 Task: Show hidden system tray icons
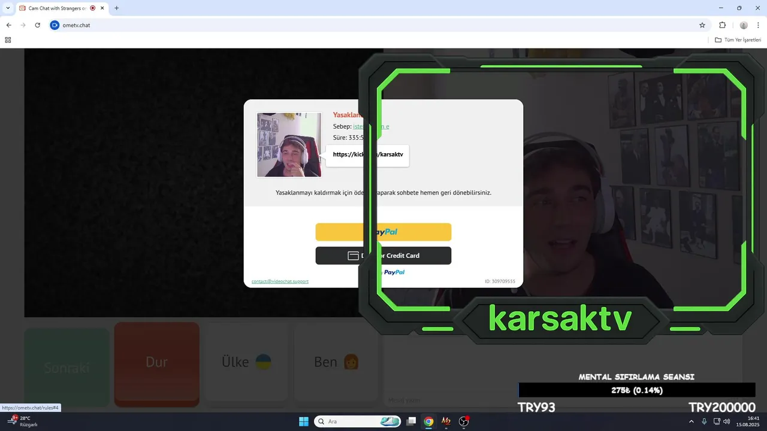click(691, 421)
